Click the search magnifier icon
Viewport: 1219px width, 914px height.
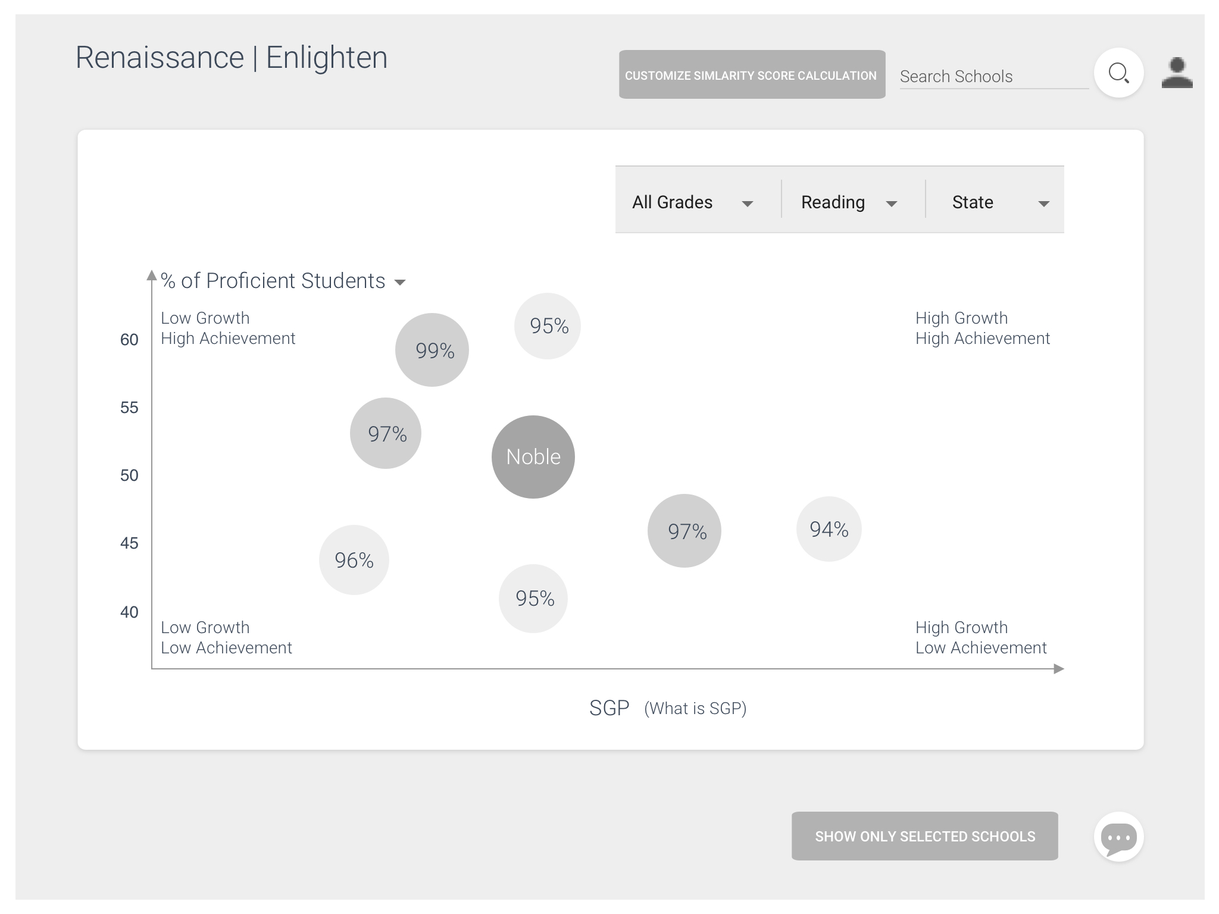(1118, 73)
